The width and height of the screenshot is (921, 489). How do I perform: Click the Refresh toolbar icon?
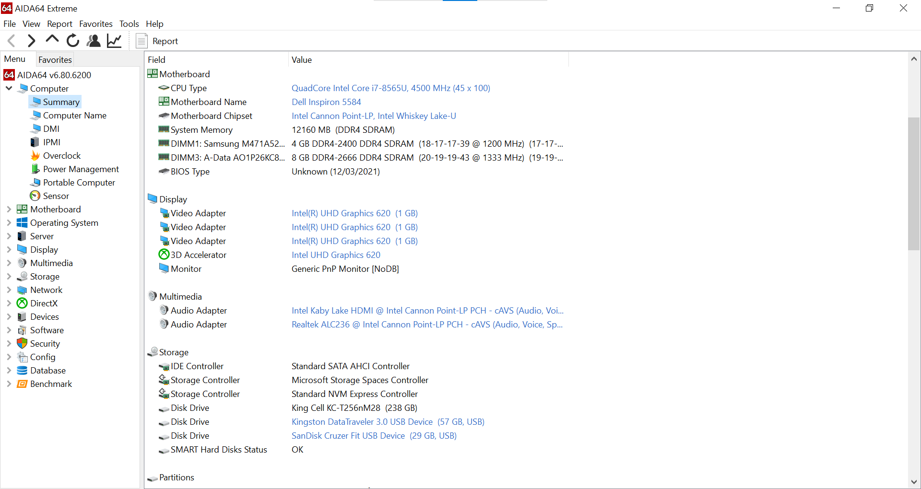[73, 41]
